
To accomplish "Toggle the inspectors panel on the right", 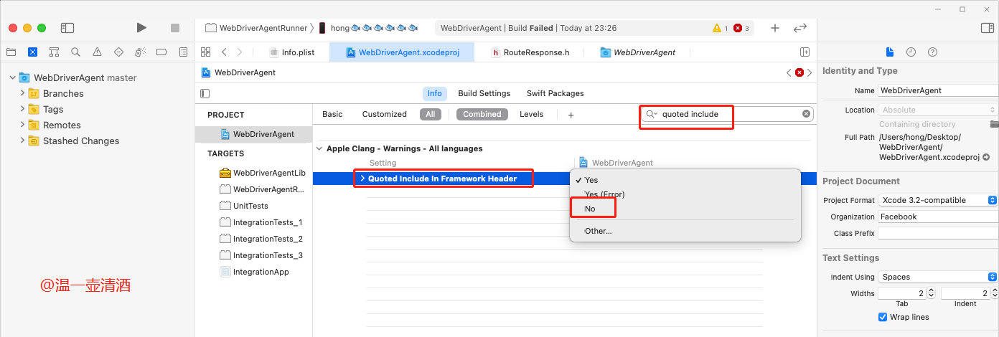I will coord(987,28).
